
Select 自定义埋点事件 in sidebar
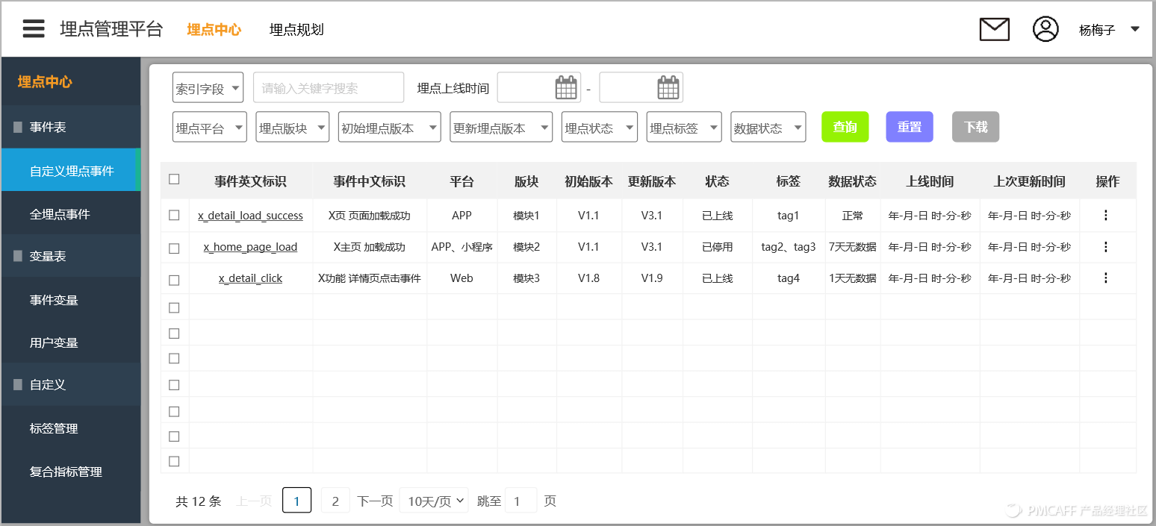pyautogui.click(x=71, y=170)
